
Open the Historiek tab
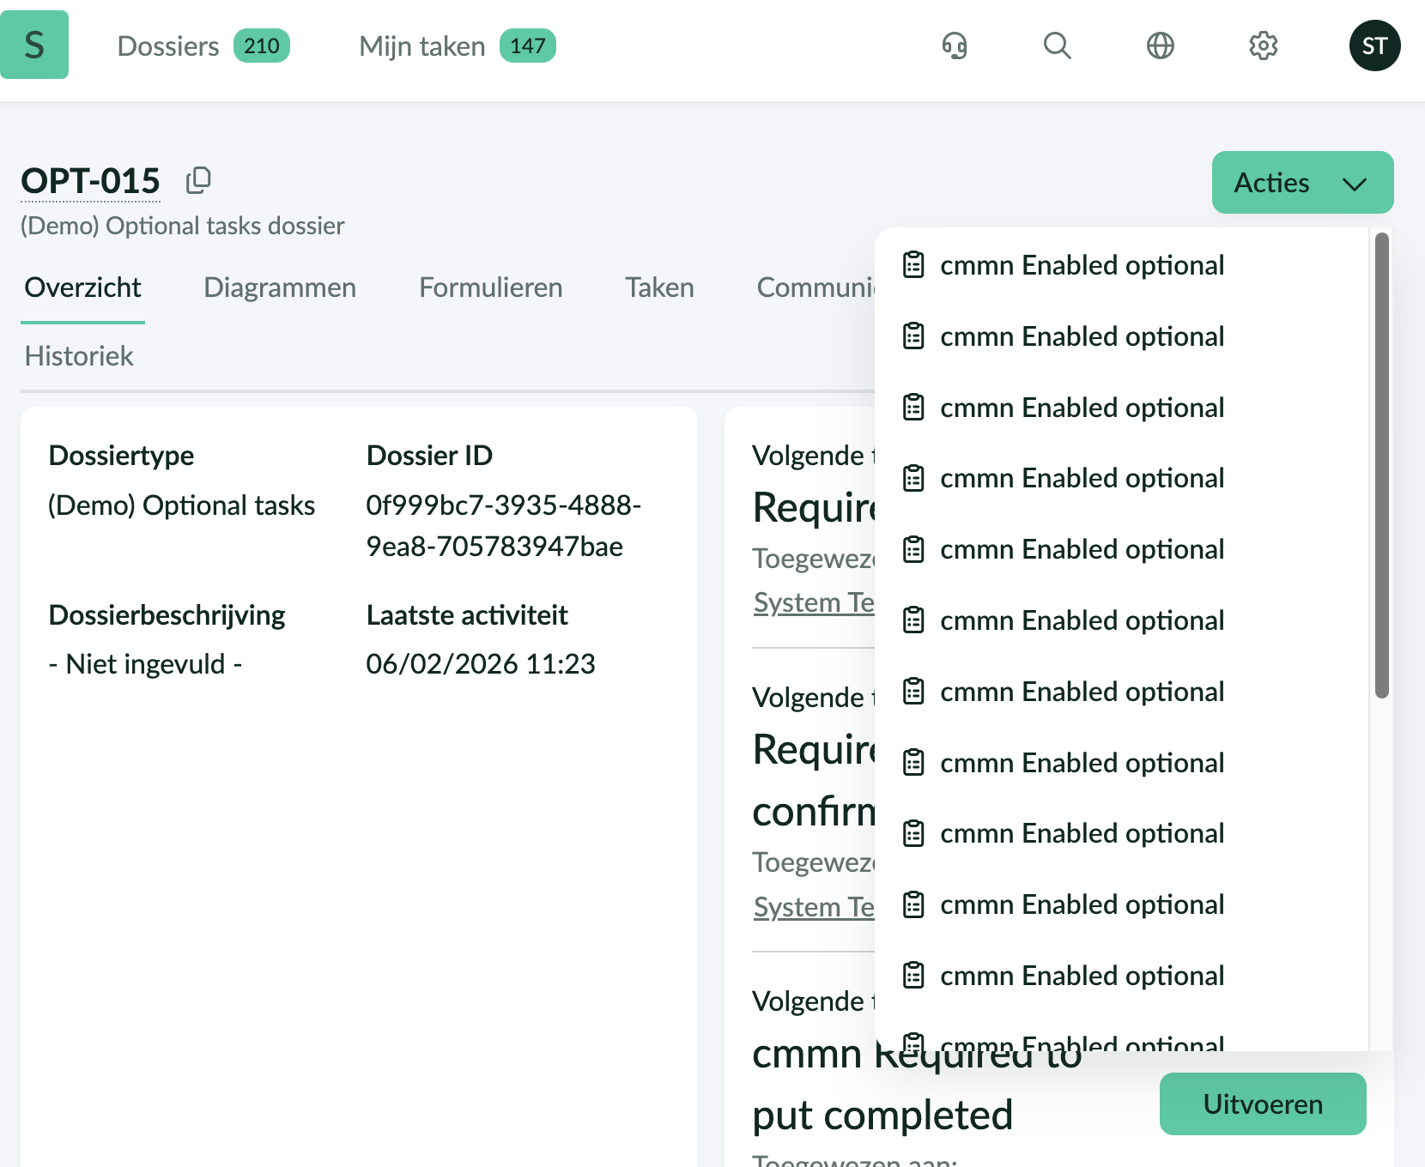tap(79, 356)
